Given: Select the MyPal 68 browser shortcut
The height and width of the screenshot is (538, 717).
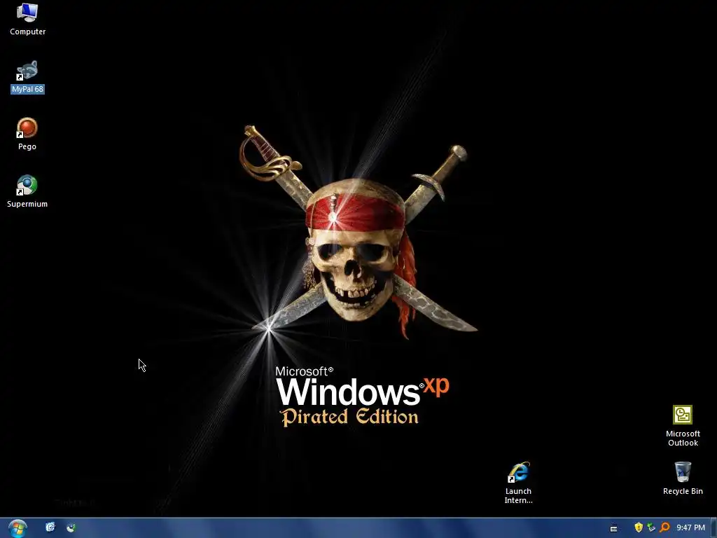Looking at the screenshot, I should pos(27,76).
